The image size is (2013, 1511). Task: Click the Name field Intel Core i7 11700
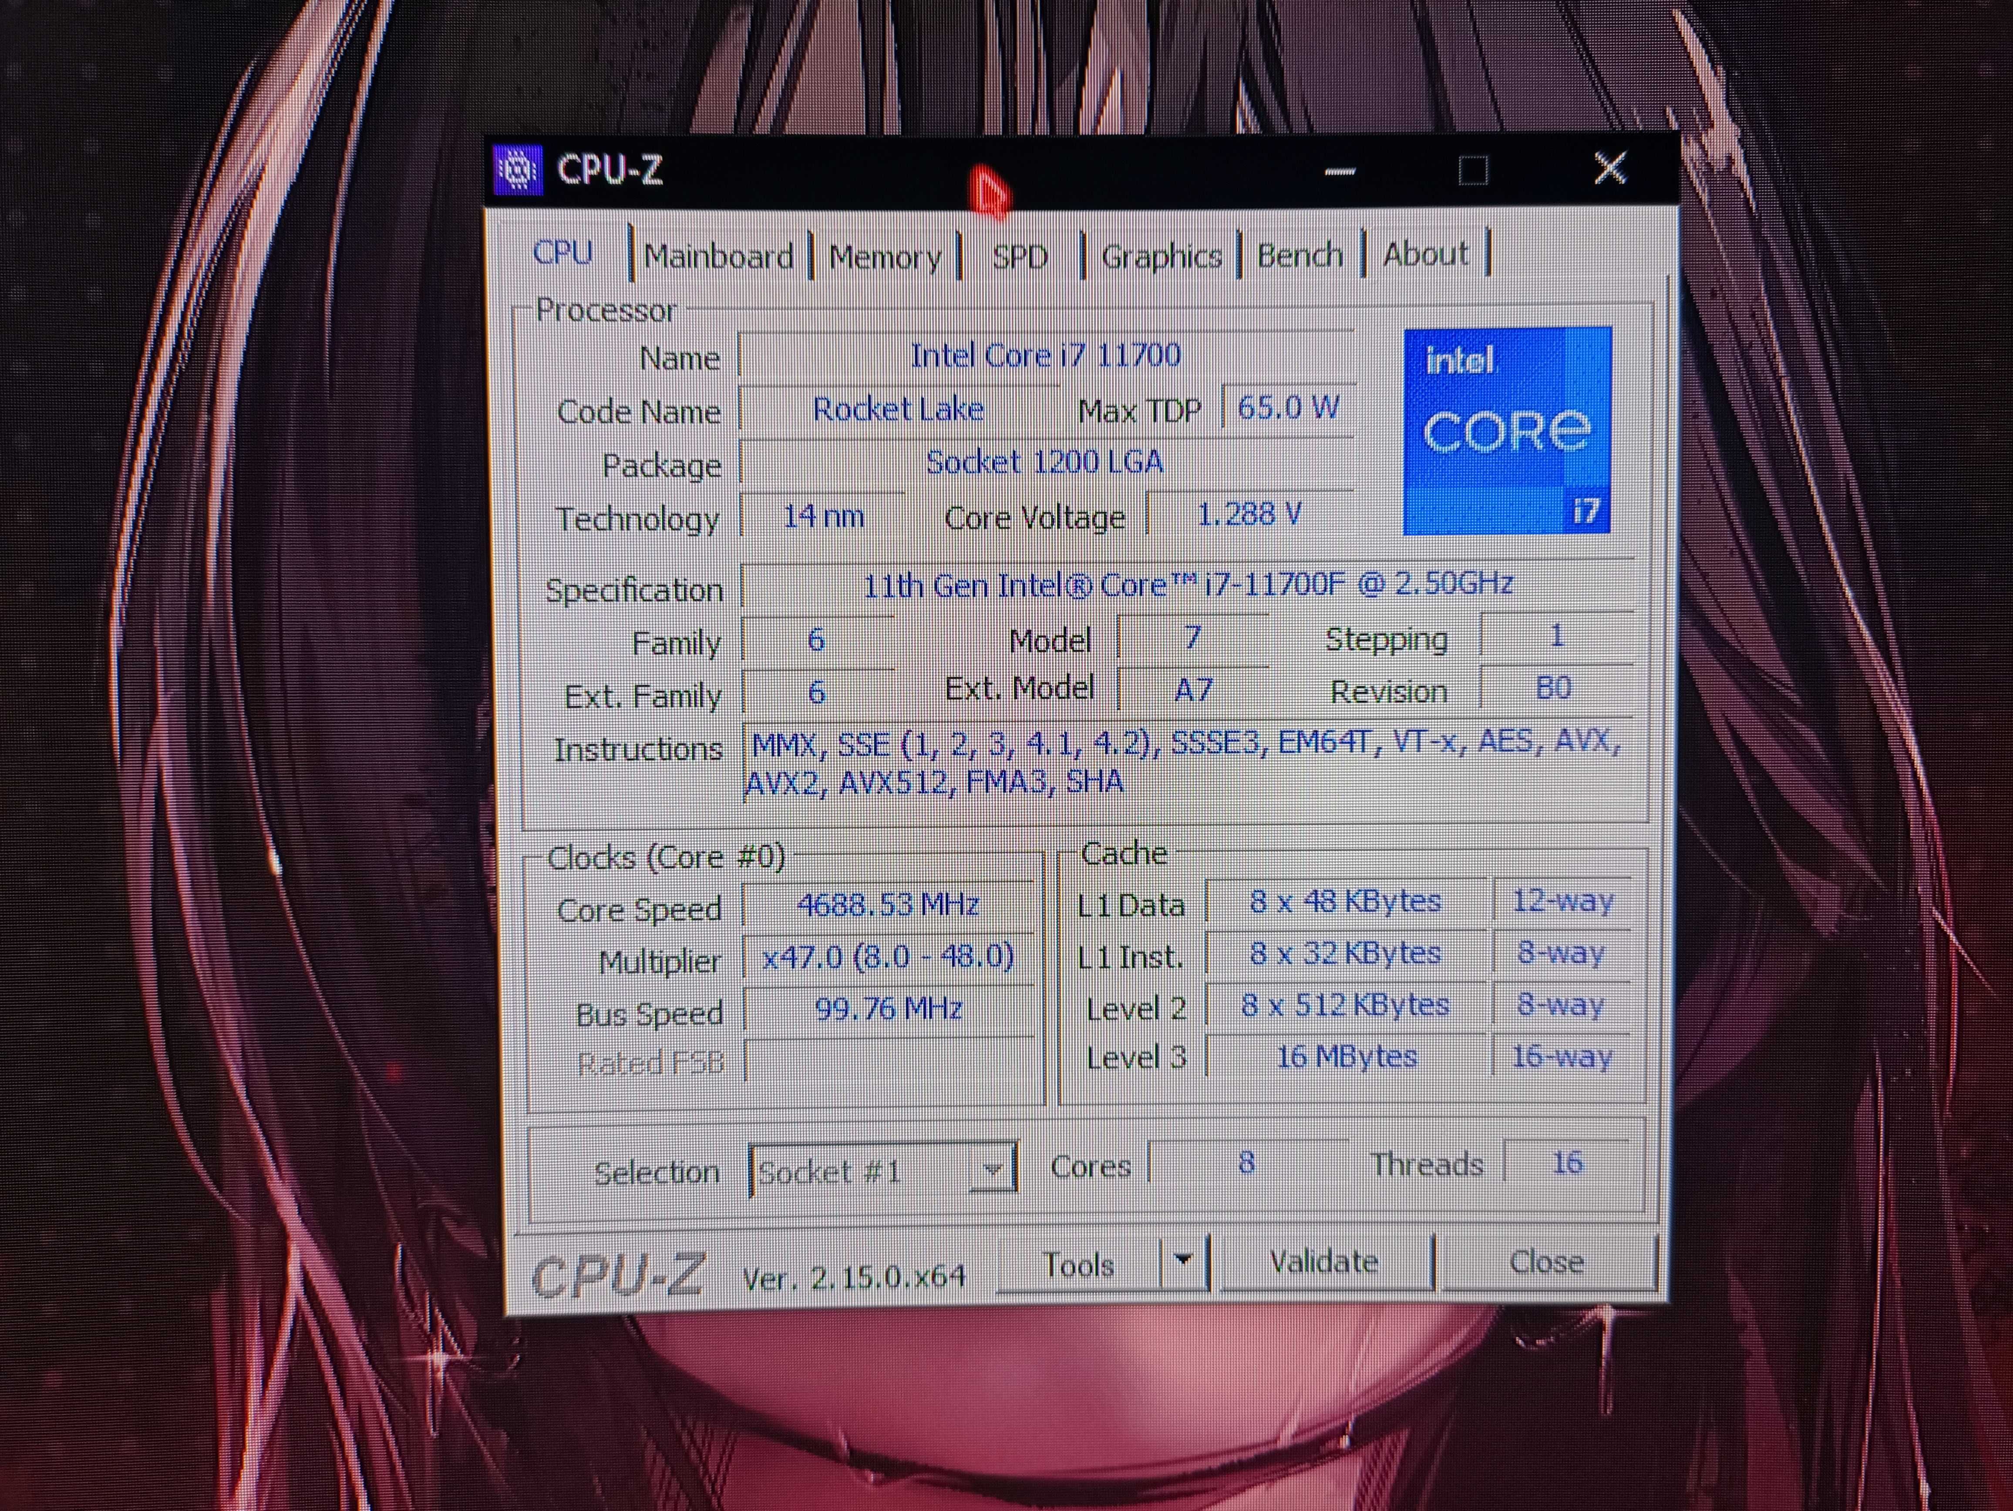(x=1046, y=355)
